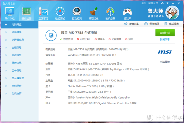Click 生成报表 report icon

[165, 24]
